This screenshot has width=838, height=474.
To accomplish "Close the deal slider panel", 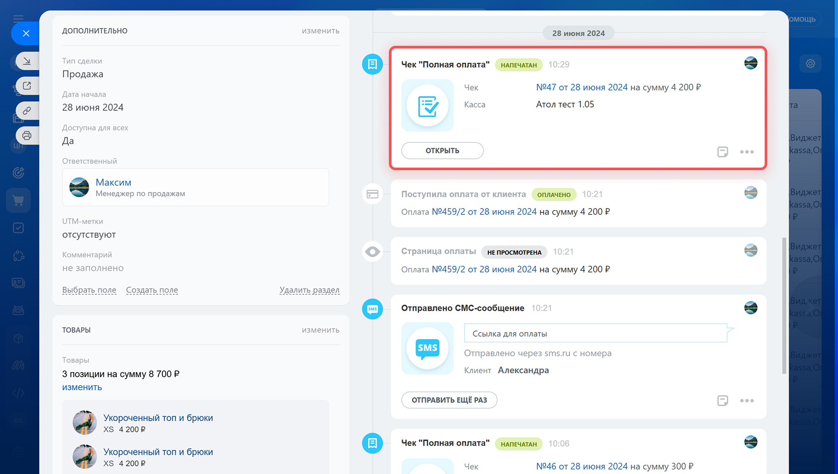I will pyautogui.click(x=26, y=34).
